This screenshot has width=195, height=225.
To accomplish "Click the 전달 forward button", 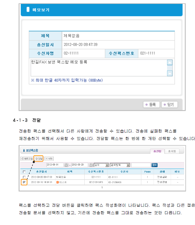I will [39, 158].
